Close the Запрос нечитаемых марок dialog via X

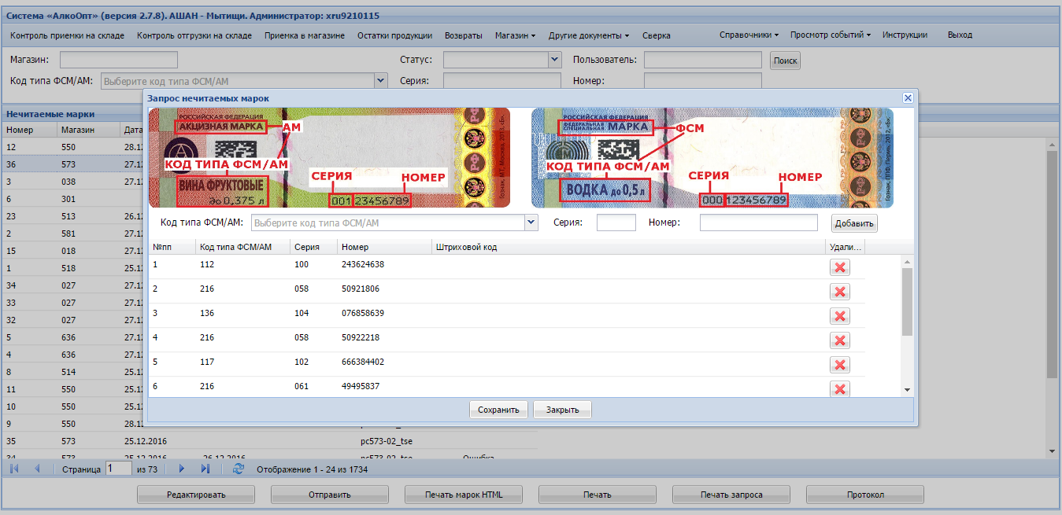[x=908, y=98]
